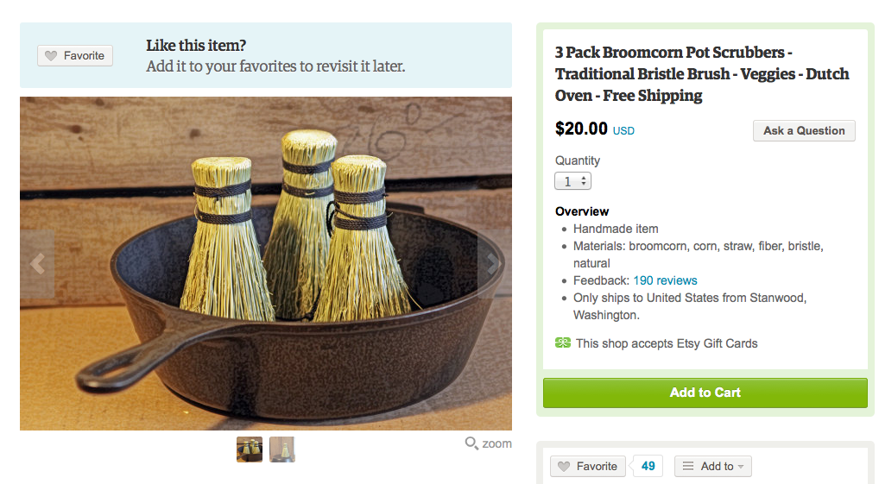The width and height of the screenshot is (879, 484).
Task: Select the second product thumbnail
Action: (x=282, y=449)
